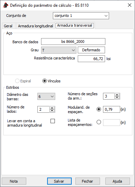The width and height of the screenshot is (135, 187).
Task: Decrease Número de lados spinner value
Action: (x=52, y=111)
